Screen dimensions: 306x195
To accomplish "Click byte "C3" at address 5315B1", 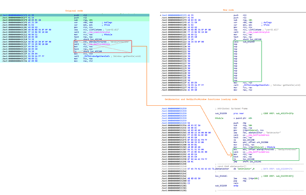I will point(189,183).
